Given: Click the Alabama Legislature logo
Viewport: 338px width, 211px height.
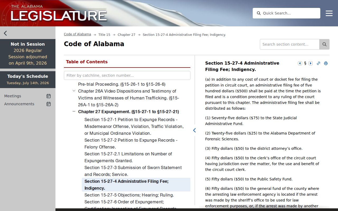Looking at the screenshot, I should [x=59, y=13].
